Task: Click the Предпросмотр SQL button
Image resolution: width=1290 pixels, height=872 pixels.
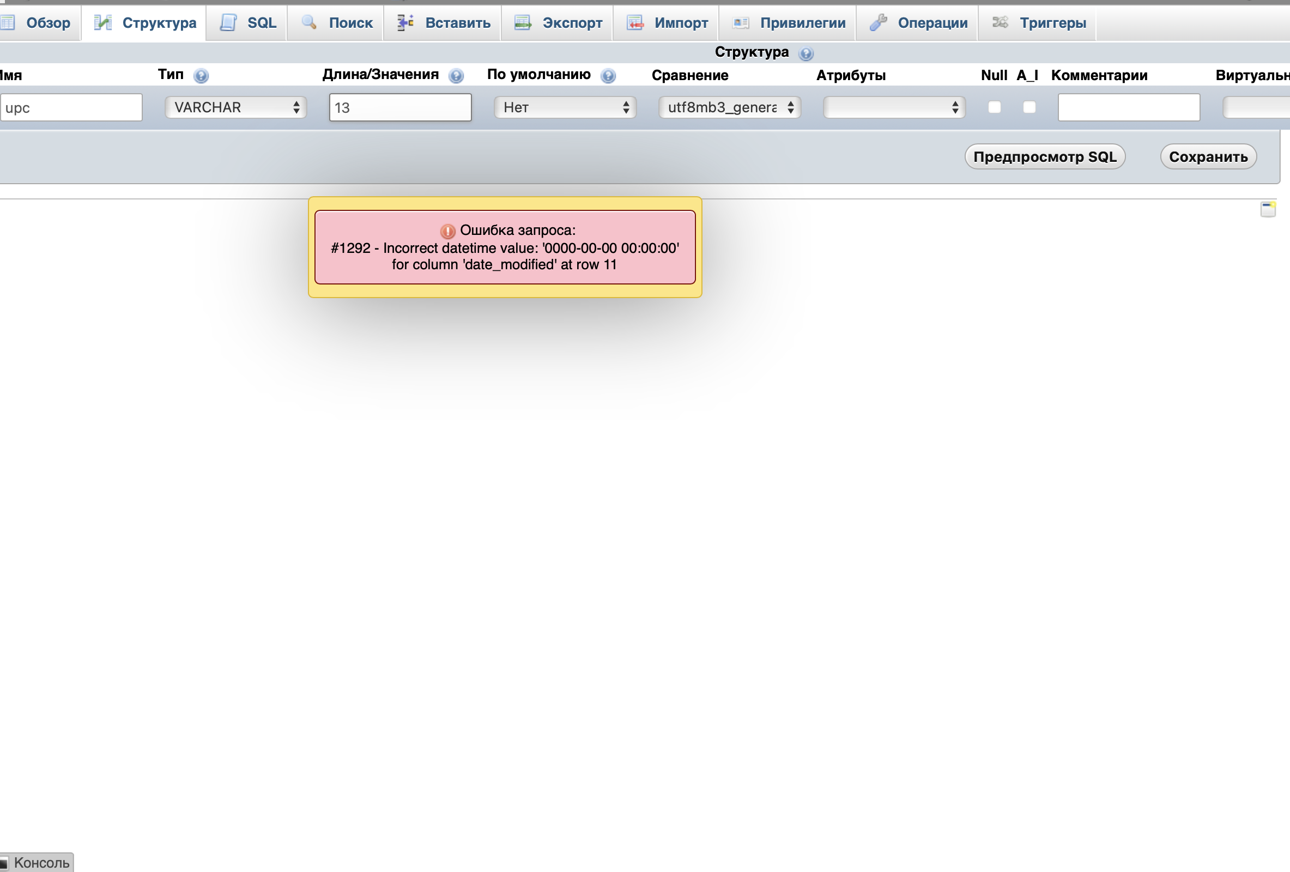Action: [1044, 156]
